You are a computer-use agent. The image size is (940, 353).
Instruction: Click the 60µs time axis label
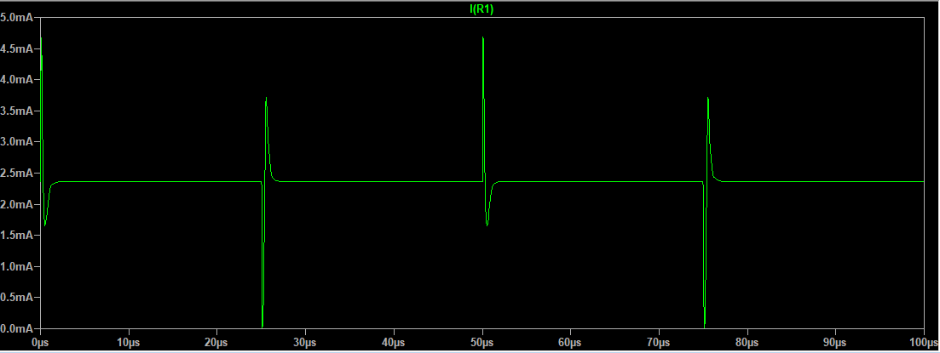point(569,343)
